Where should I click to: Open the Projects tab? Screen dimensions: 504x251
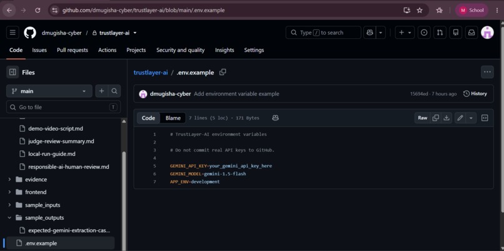tap(136, 50)
